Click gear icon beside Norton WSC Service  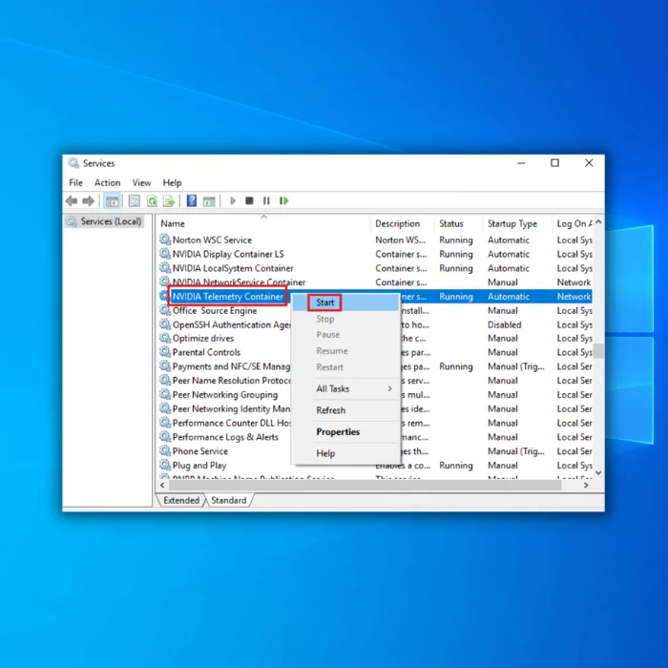(165, 240)
